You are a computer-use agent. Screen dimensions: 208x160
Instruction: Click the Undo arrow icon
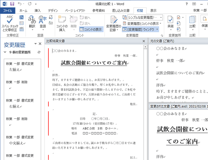point(20,4)
